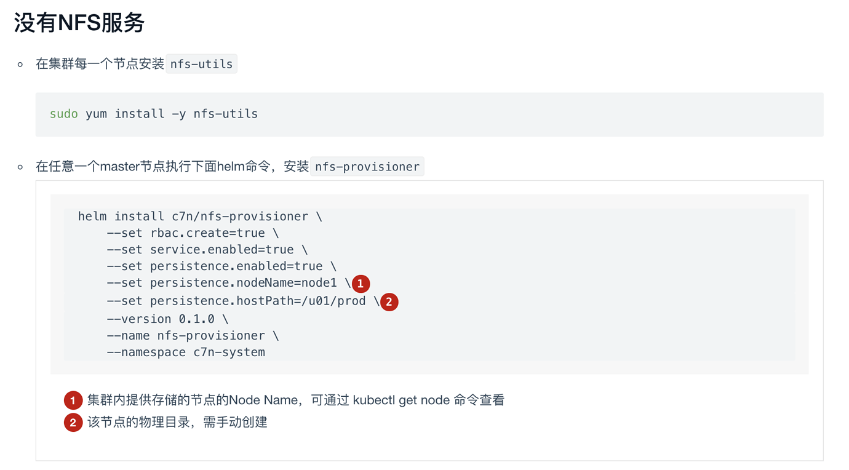
Task: Click the --version 0.1.0 line
Action: 167,319
